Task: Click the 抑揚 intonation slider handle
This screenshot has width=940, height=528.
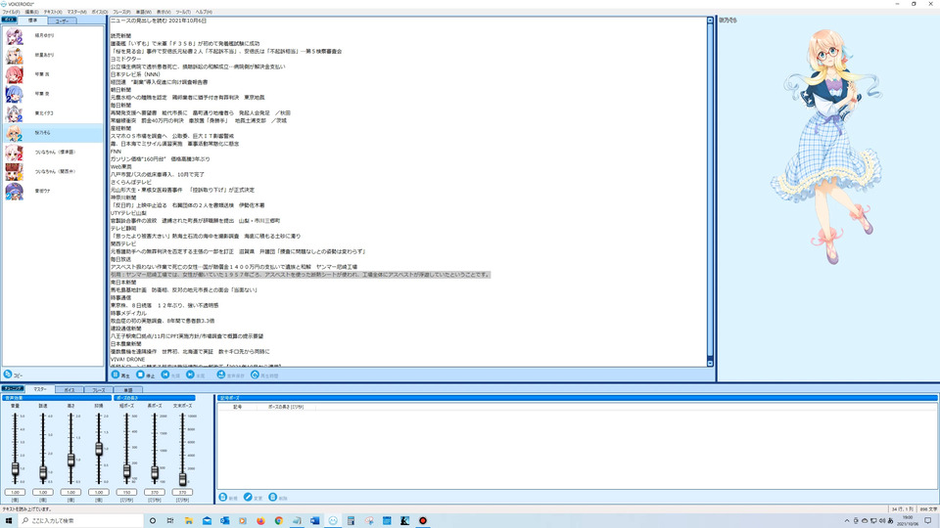Action: (x=99, y=449)
